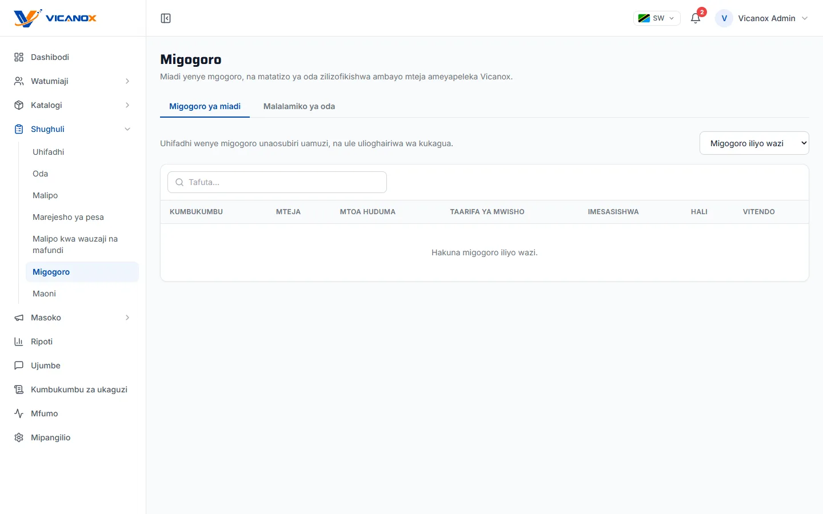Image resolution: width=823 pixels, height=514 pixels.
Task: Open Malipo submenu item
Action: click(x=82, y=195)
